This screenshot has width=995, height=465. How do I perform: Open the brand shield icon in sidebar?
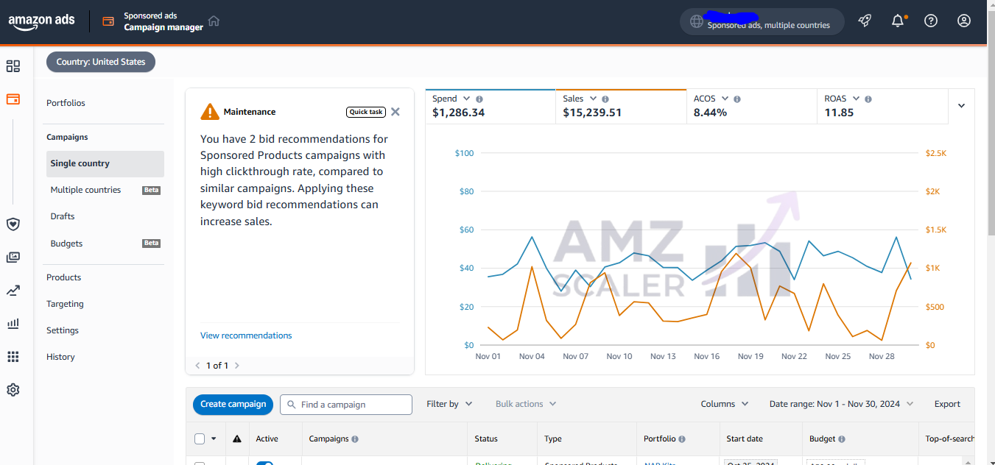[x=13, y=224]
